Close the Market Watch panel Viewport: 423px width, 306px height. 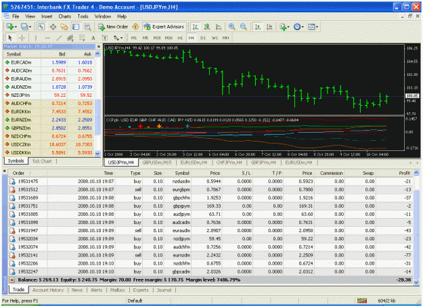coord(98,47)
